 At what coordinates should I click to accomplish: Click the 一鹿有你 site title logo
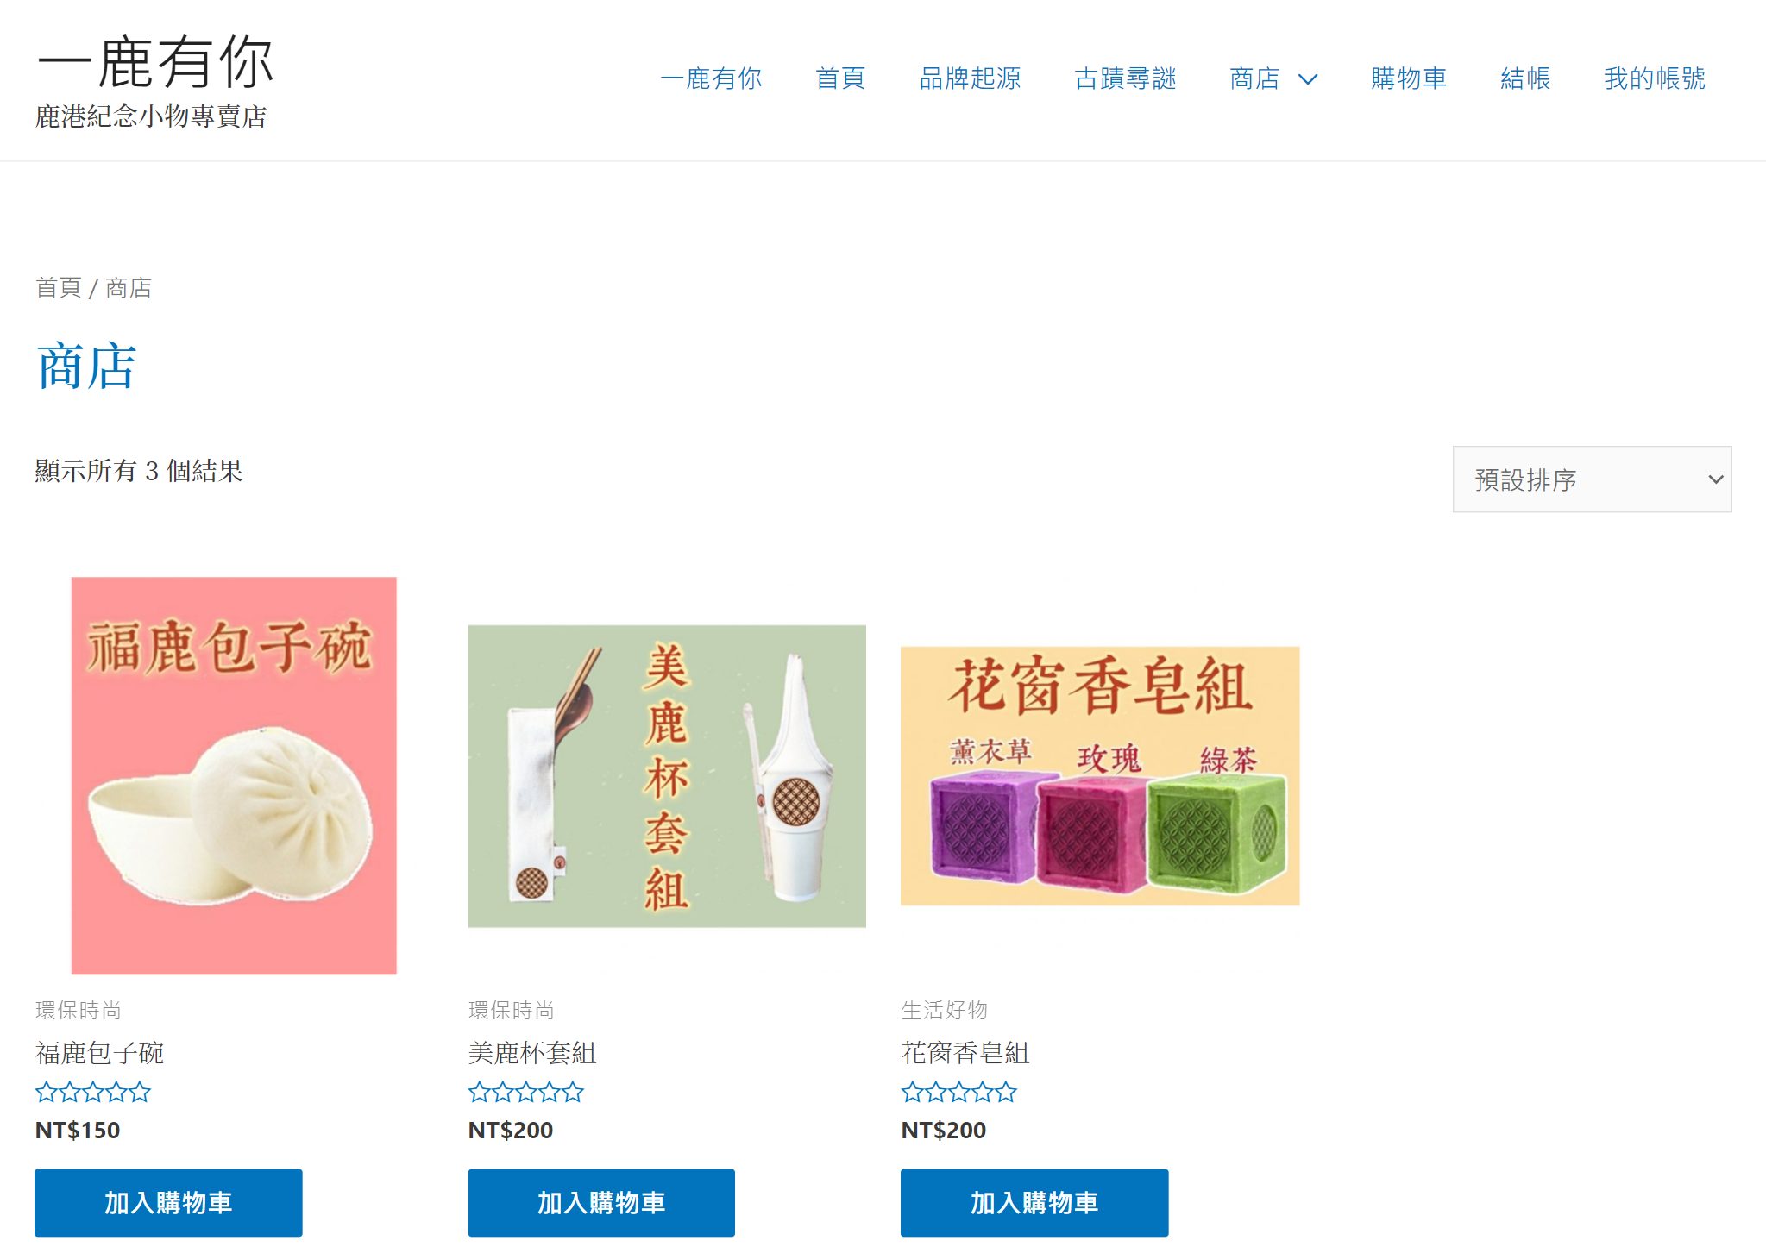(x=156, y=62)
